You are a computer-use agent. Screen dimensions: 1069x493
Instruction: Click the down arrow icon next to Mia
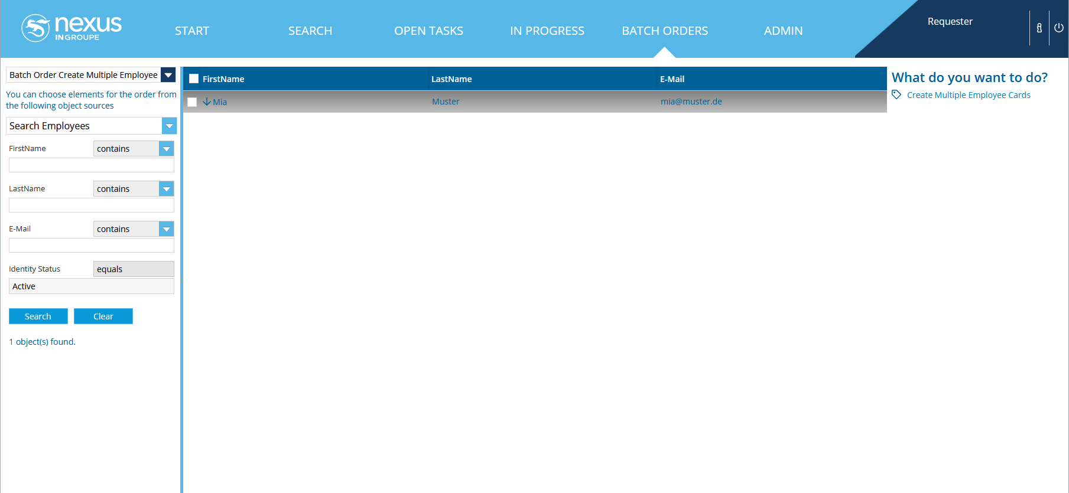click(207, 102)
